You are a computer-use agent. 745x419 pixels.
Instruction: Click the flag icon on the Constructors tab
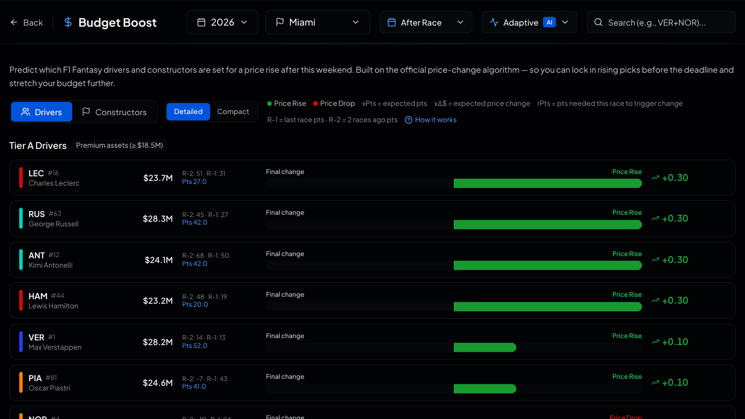click(x=86, y=112)
